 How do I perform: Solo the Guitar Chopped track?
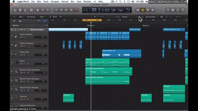[24, 46]
